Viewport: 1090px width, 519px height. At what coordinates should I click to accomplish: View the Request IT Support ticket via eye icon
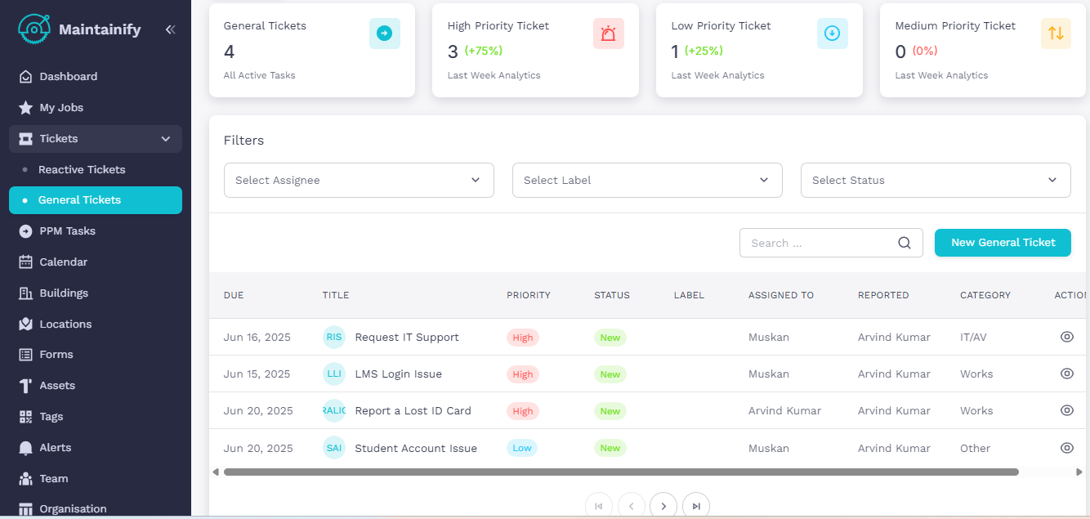click(x=1066, y=337)
